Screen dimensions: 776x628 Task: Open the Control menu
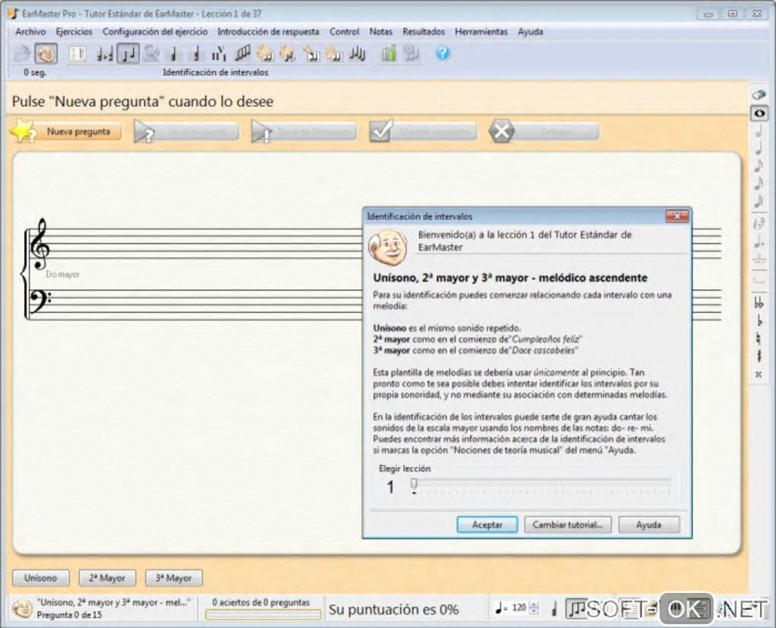pyautogui.click(x=345, y=32)
